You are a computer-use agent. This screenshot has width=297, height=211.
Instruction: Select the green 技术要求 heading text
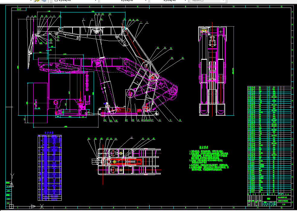[x=204, y=147]
